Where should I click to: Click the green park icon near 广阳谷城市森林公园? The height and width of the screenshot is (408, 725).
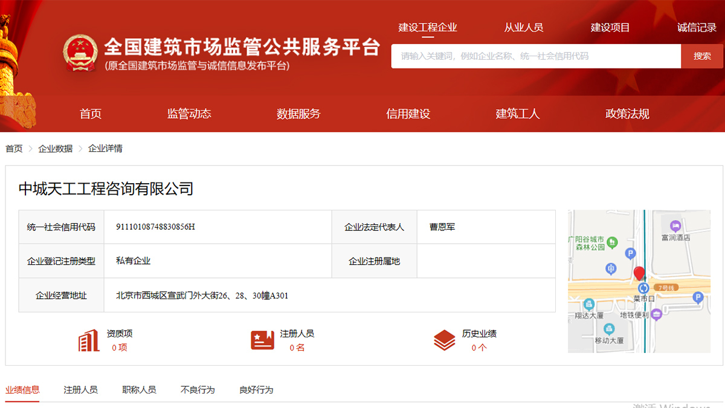pos(611,242)
